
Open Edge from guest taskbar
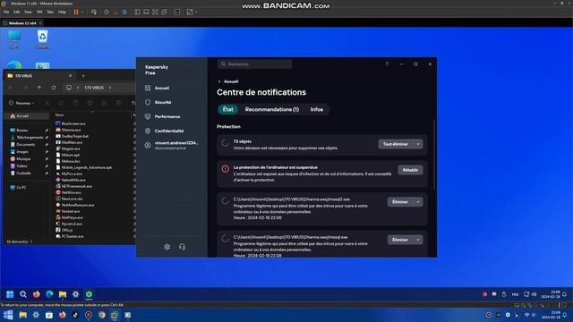click(x=49, y=294)
